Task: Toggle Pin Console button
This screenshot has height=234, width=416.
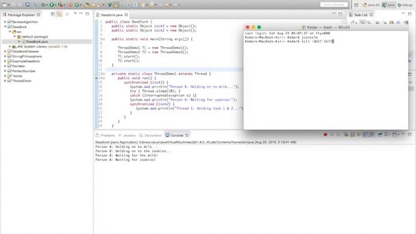Action: (380, 135)
